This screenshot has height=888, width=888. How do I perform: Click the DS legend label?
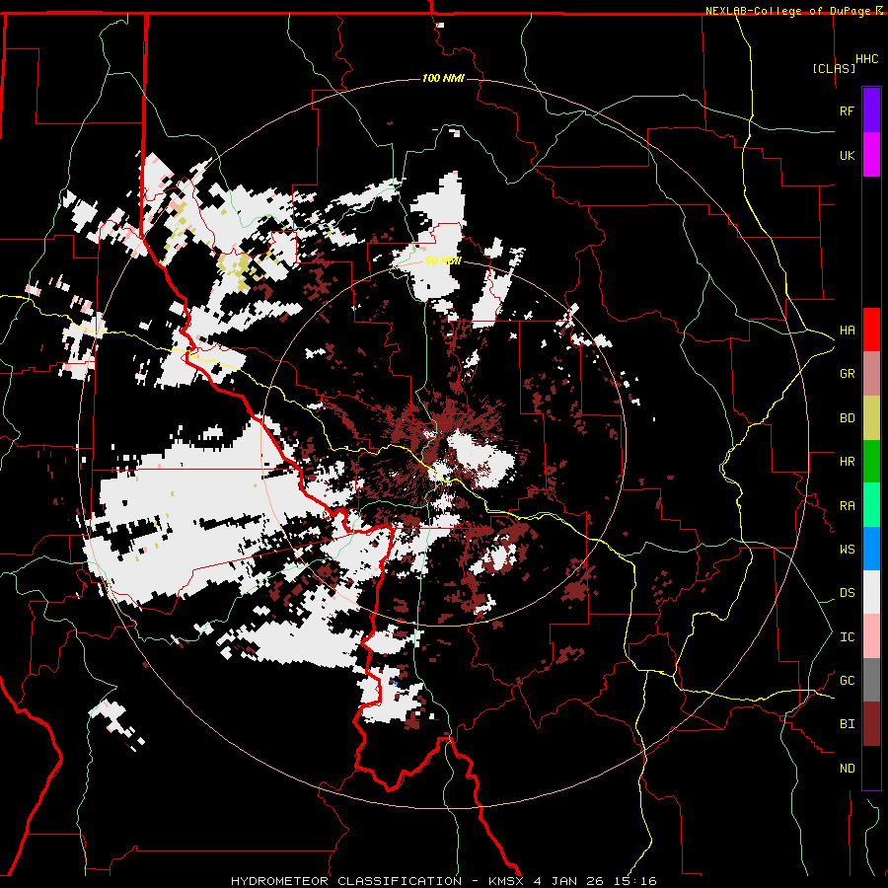tap(847, 593)
